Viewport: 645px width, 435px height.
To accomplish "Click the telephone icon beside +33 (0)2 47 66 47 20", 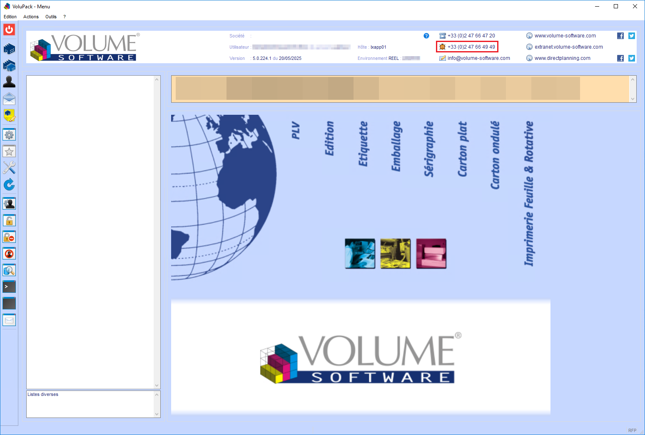I will pos(443,36).
